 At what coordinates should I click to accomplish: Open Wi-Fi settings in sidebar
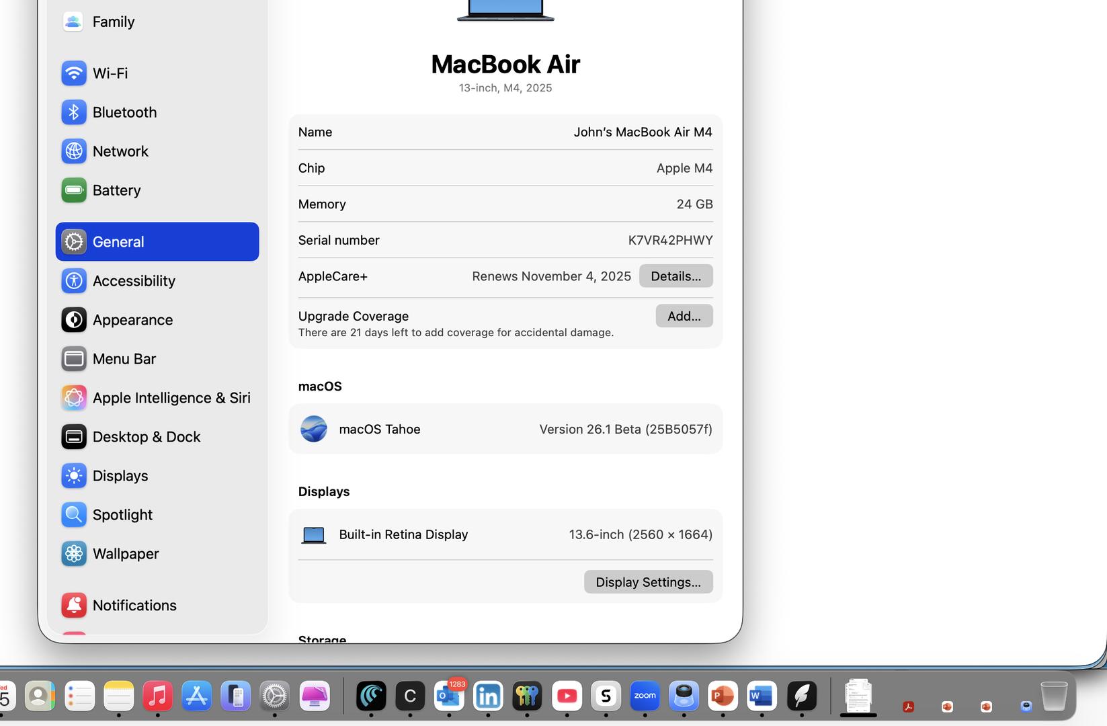110,73
